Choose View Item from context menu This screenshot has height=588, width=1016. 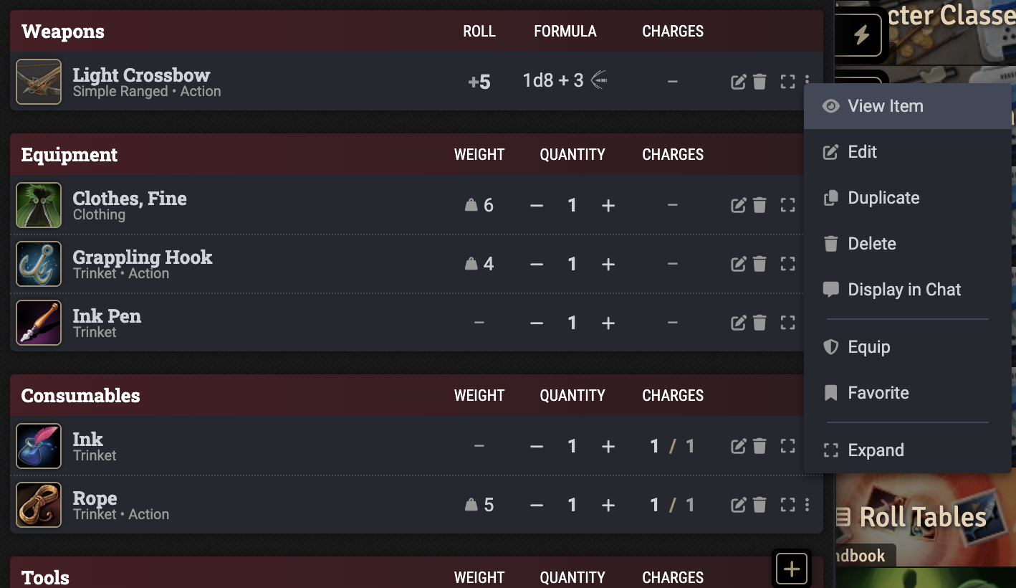click(885, 106)
